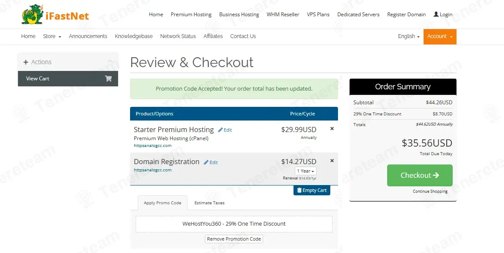Screen dimensions: 504x253
Task: Click httpsanalogcc.com under Domain Registration
Action: click(153, 170)
